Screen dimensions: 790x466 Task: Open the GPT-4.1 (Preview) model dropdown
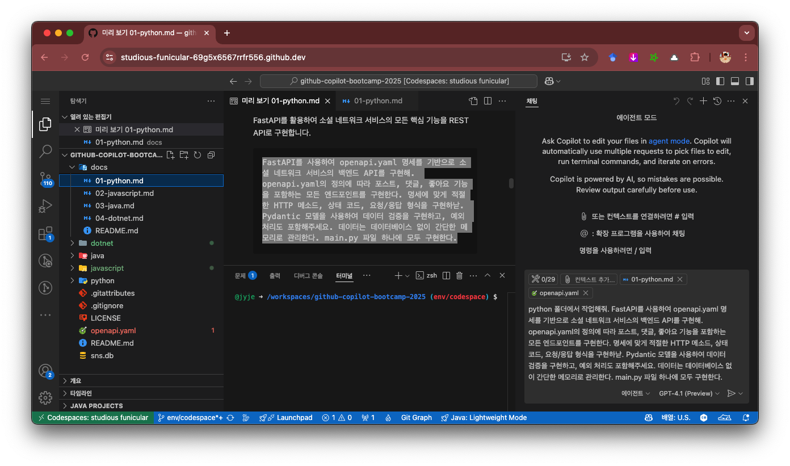tap(690, 393)
